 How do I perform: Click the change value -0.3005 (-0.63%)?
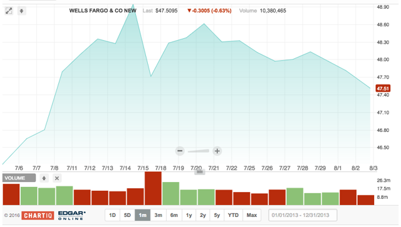(x=209, y=11)
